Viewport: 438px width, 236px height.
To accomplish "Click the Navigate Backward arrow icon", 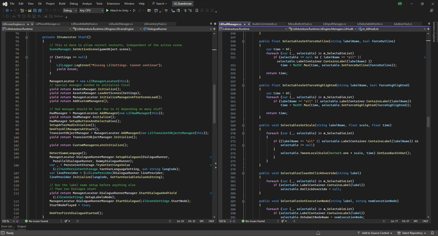I will pos(7,11).
